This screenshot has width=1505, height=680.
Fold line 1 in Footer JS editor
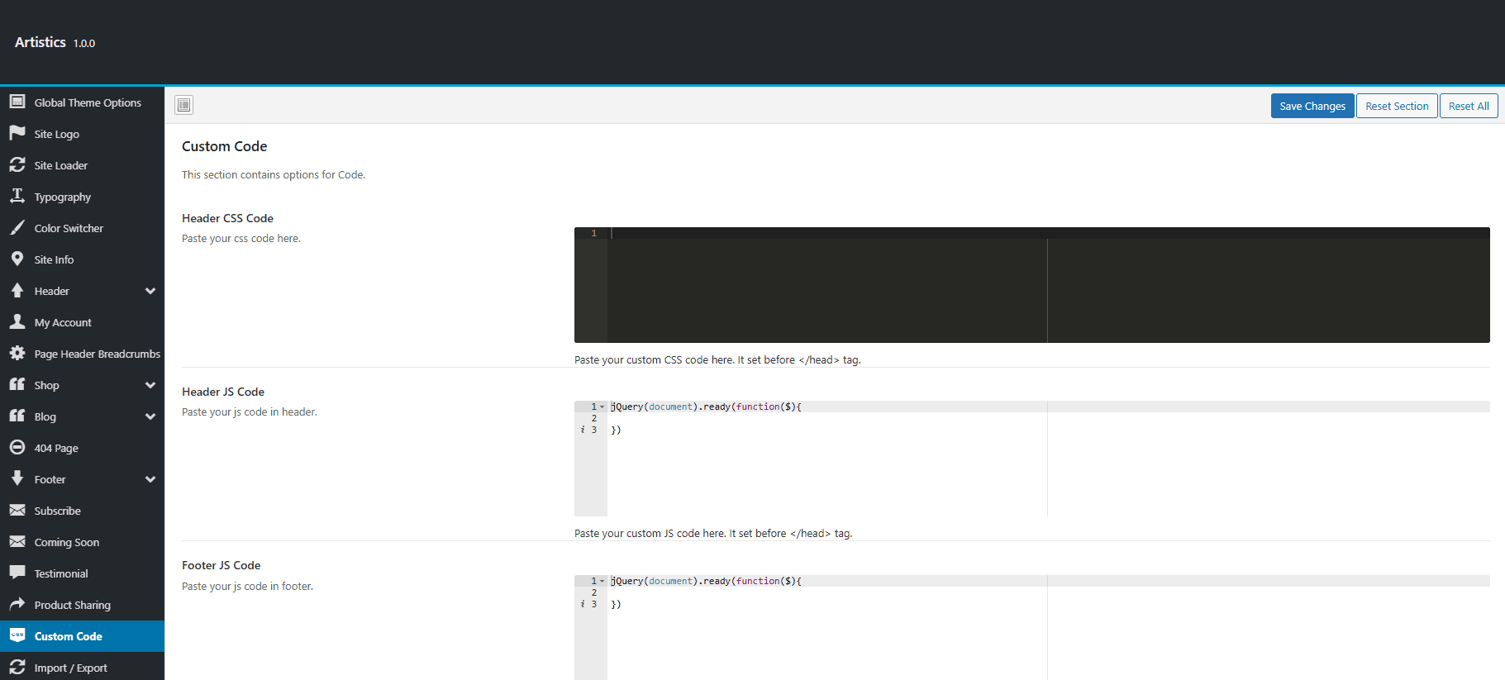coord(602,581)
